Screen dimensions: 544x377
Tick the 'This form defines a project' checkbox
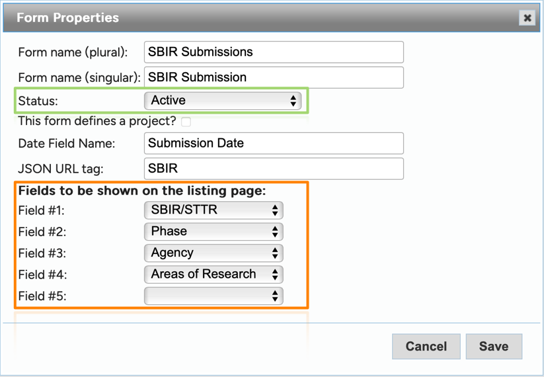tap(186, 122)
